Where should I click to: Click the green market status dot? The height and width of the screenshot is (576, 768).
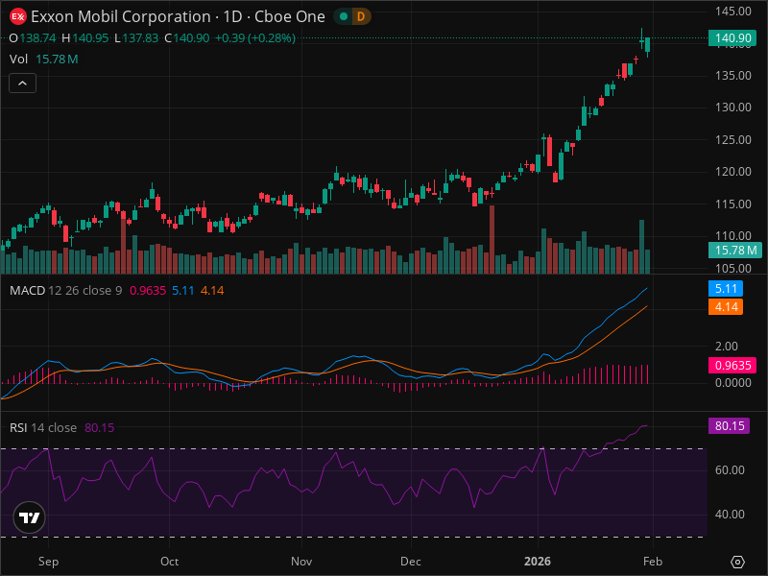(x=344, y=16)
